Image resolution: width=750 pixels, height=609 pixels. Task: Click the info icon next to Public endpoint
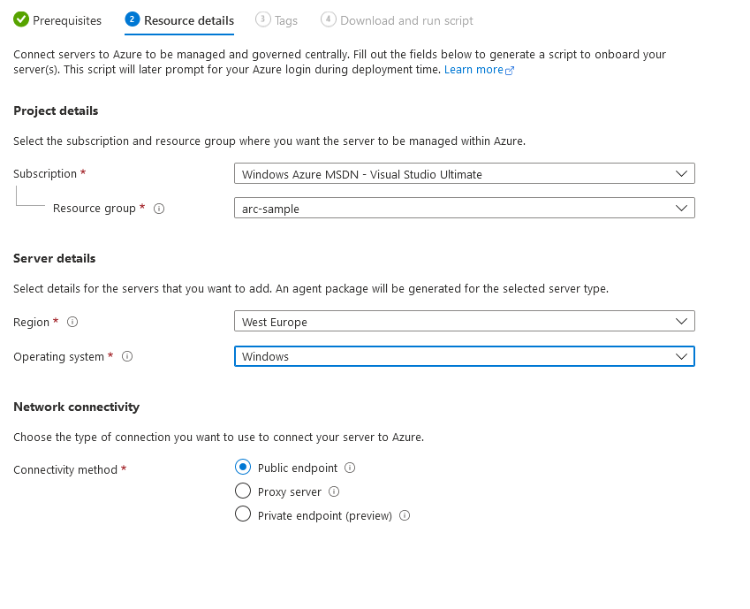[x=350, y=468]
